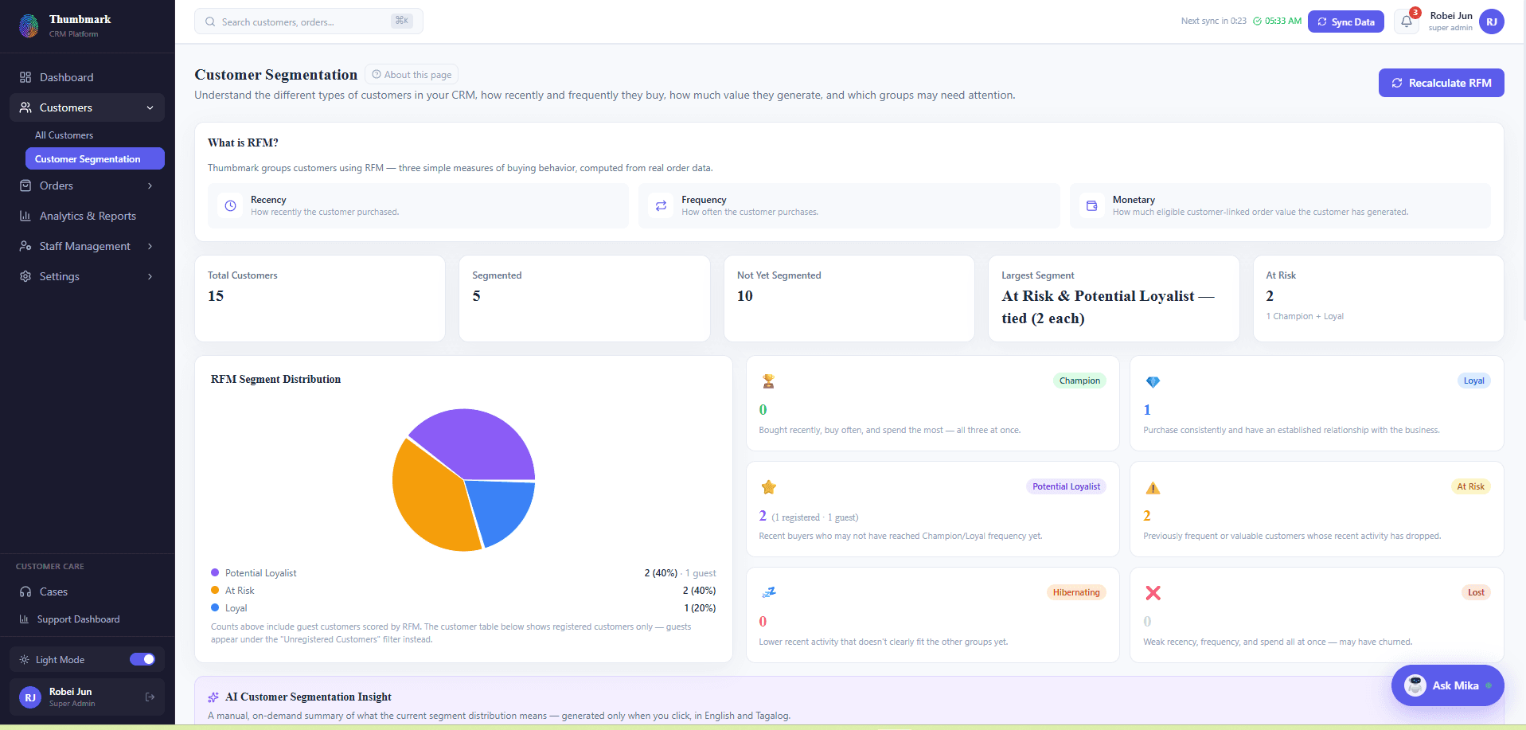Click '1 Champion + Loyal' text
1526x730 pixels.
coord(1305,317)
